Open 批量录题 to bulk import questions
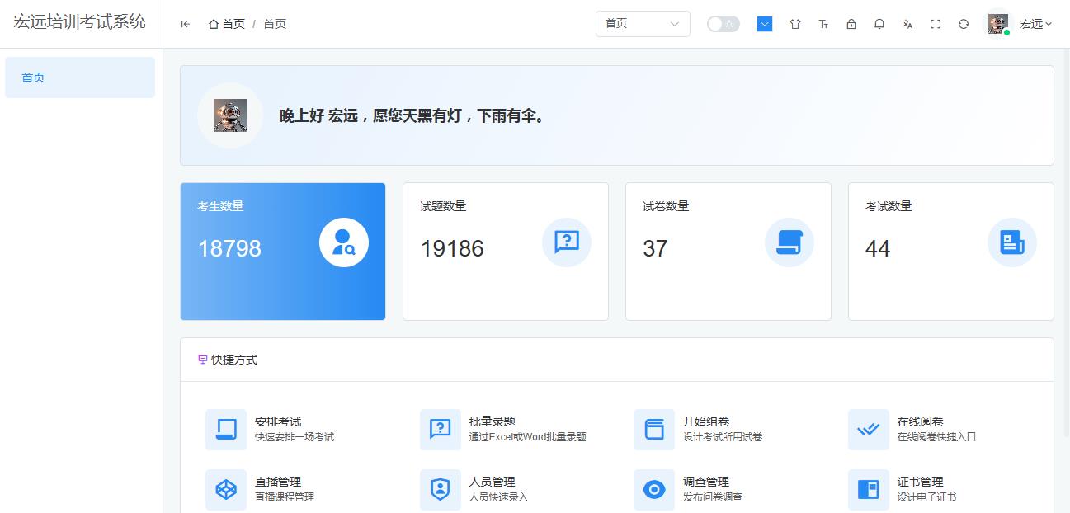Image resolution: width=1070 pixels, height=513 pixels. tap(440, 429)
